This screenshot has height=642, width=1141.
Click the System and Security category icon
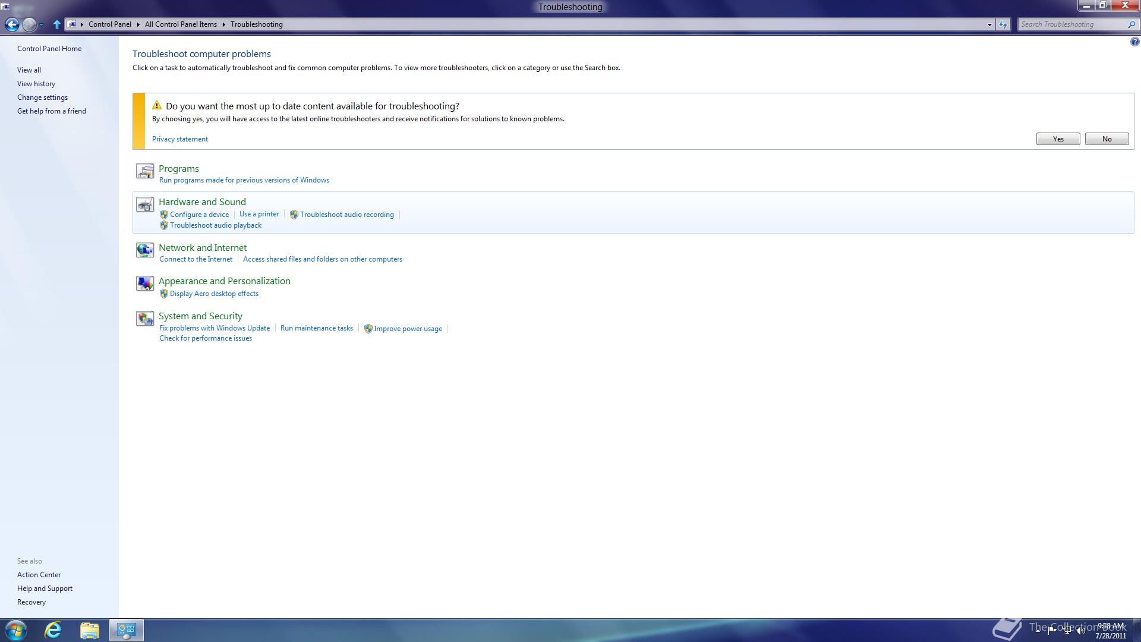tap(144, 319)
